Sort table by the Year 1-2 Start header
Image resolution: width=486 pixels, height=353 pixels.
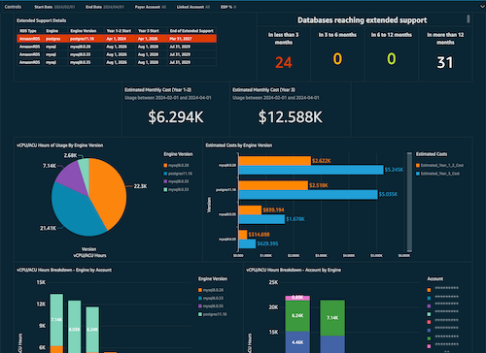[x=119, y=31]
